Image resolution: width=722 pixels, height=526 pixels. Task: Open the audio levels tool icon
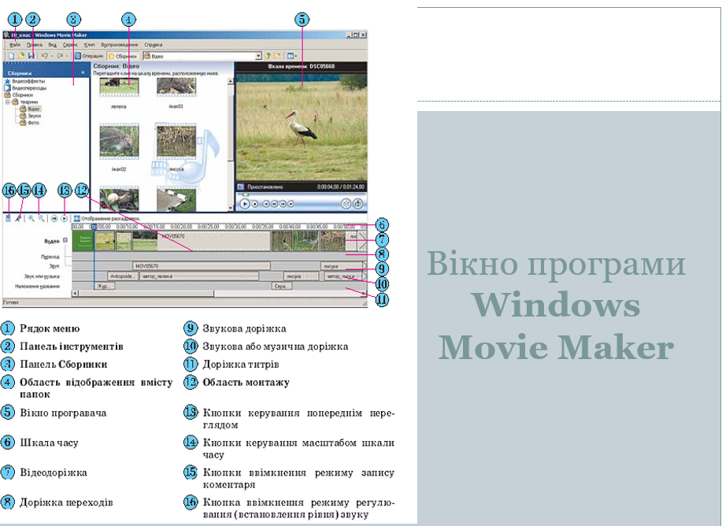tap(8, 218)
